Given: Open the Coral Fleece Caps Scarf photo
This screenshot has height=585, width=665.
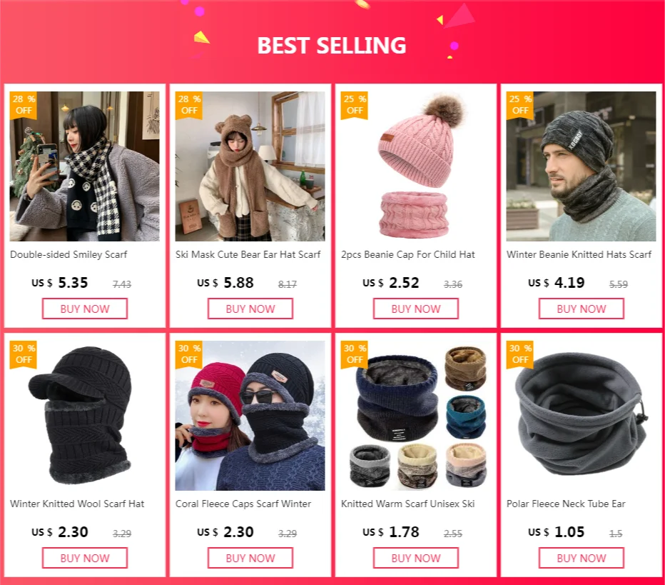Looking at the screenshot, I should pyautogui.click(x=250, y=416).
